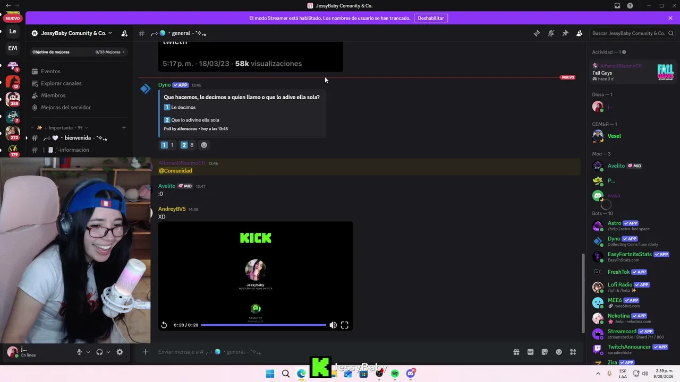680x382 pixels.
Task: Open EM server in server list
Action: (13, 48)
